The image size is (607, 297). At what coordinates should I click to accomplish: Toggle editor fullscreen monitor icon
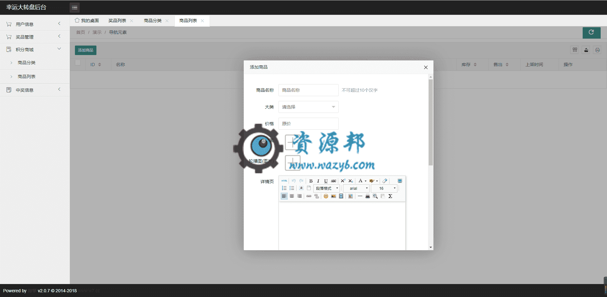400,181
